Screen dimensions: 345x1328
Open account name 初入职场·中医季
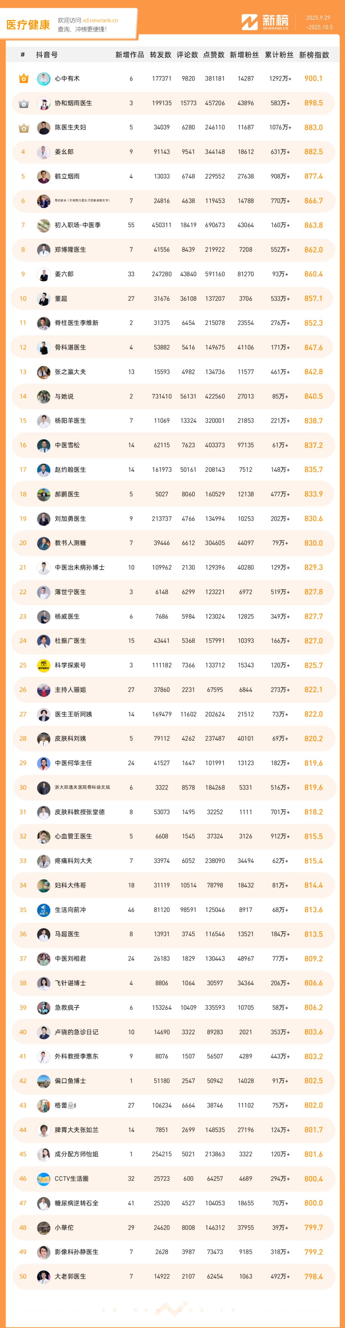click(77, 225)
